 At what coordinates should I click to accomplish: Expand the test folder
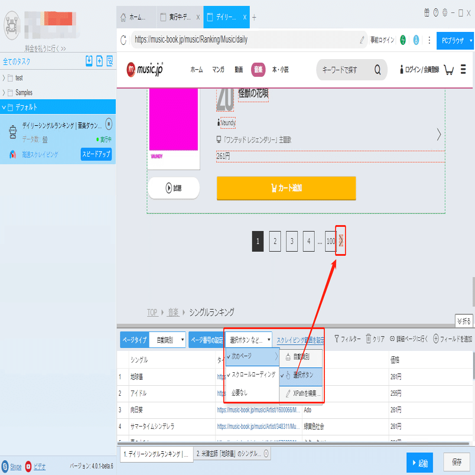pos(4,78)
